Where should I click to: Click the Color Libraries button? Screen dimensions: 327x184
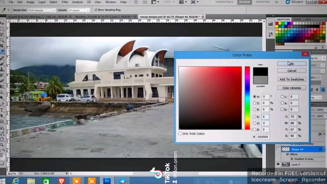pyautogui.click(x=292, y=88)
